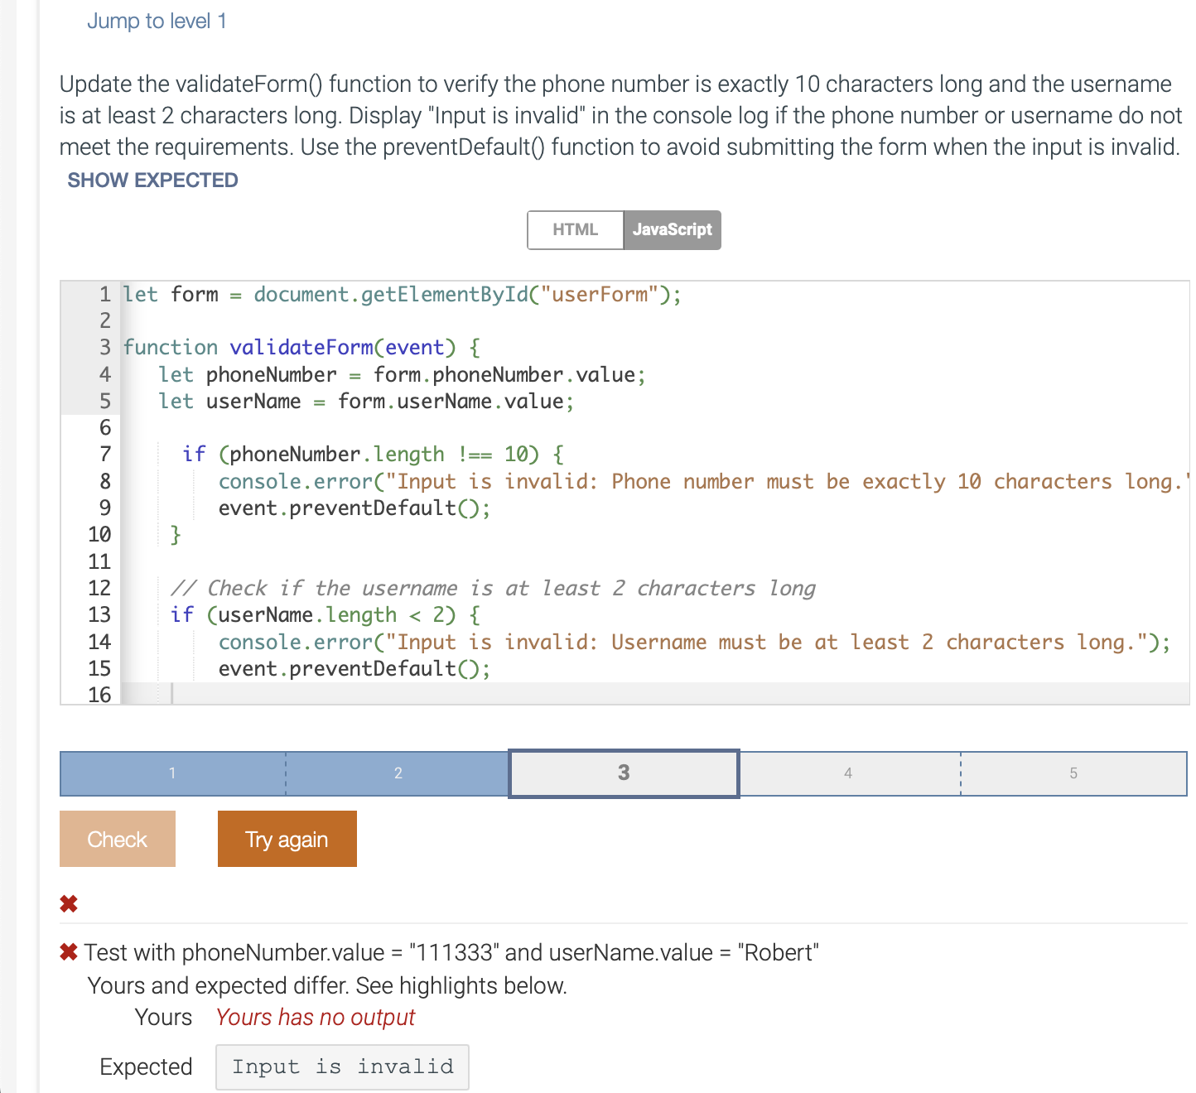The width and height of the screenshot is (1196, 1093).
Task: Select level 4 on the progress bar
Action: point(848,773)
